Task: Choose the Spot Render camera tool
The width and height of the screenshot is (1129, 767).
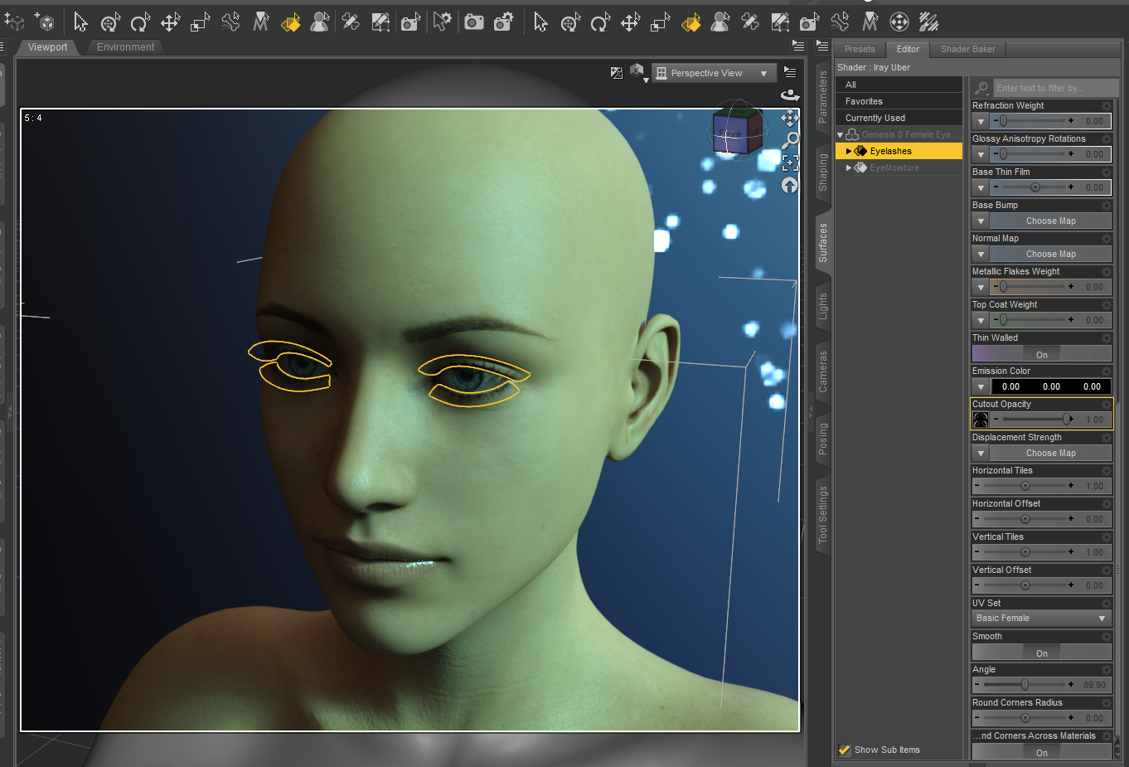Action: click(410, 22)
